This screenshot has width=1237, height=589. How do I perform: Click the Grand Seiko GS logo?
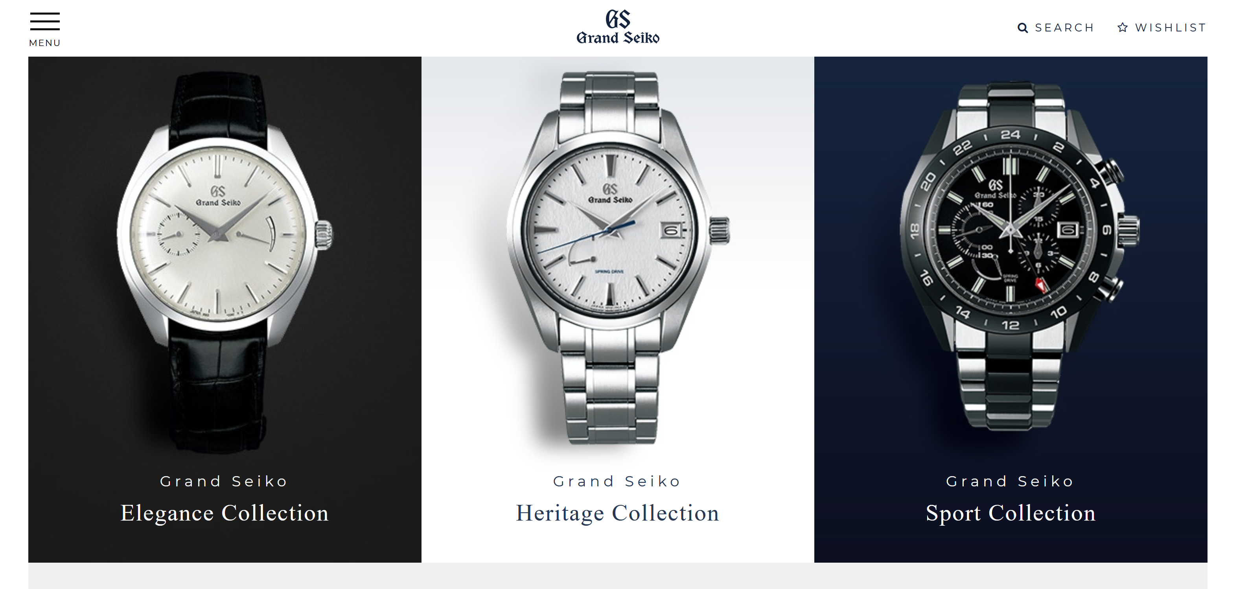coord(618,19)
